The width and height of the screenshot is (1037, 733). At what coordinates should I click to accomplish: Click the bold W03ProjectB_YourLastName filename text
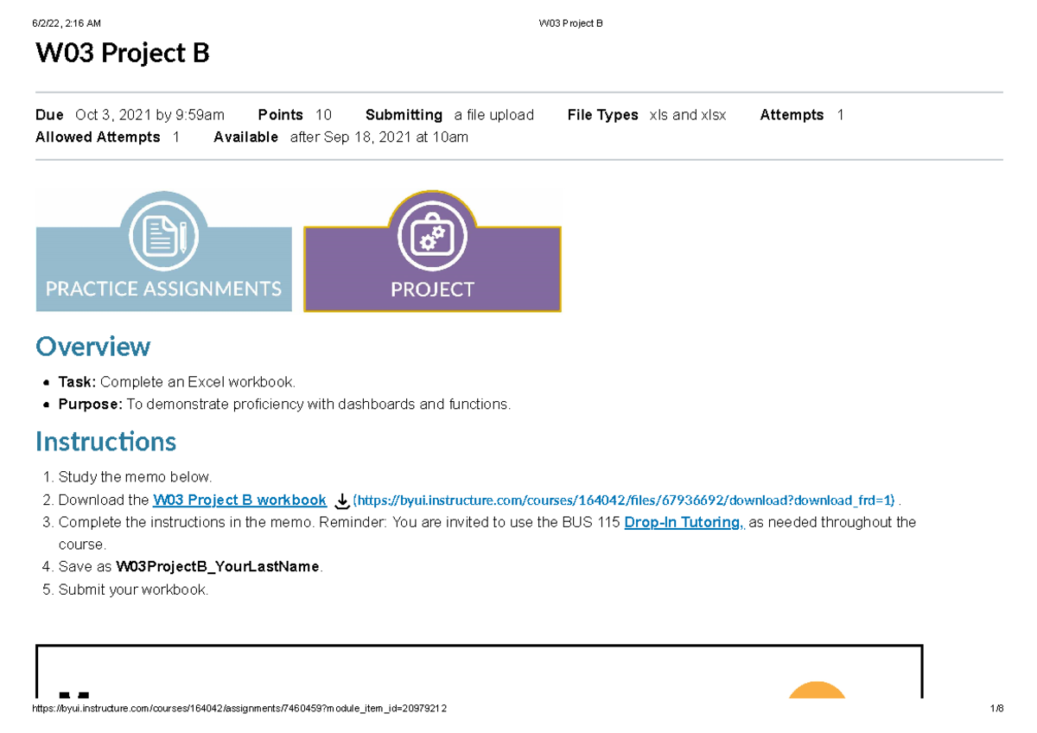217,566
